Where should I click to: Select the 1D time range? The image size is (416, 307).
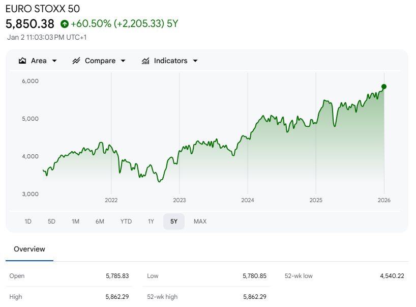coord(28,221)
